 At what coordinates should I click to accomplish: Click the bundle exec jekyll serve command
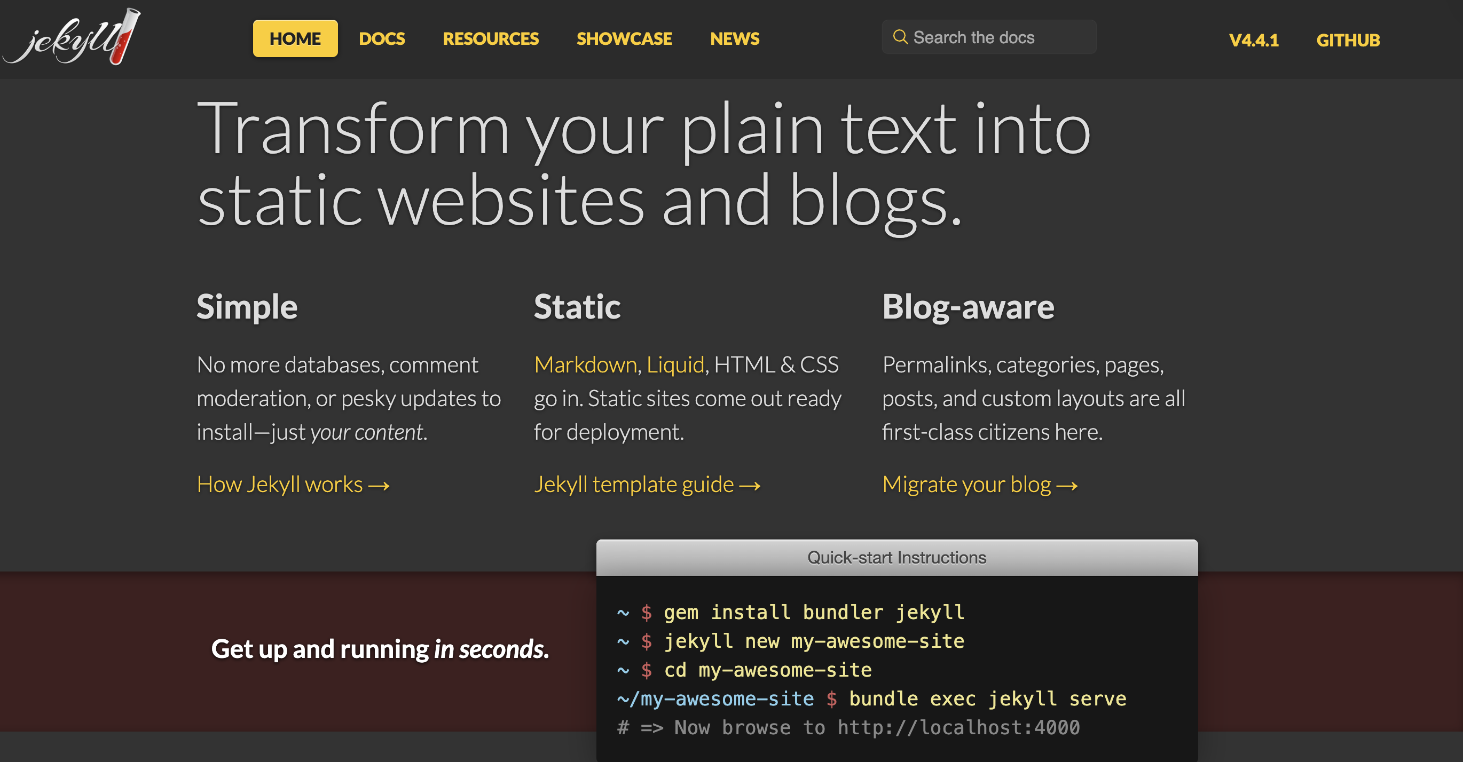coord(988,699)
